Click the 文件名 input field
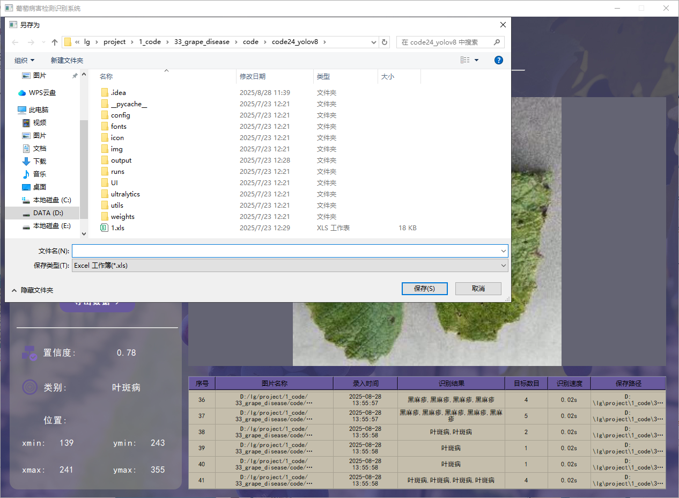 tap(286, 251)
